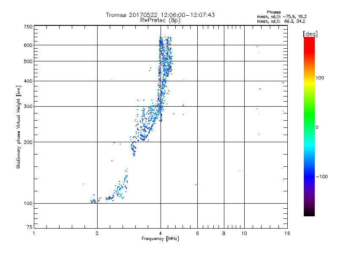Select the "RwPretec (8p)" subtitle
The image size is (338, 254).
(x=160, y=20)
